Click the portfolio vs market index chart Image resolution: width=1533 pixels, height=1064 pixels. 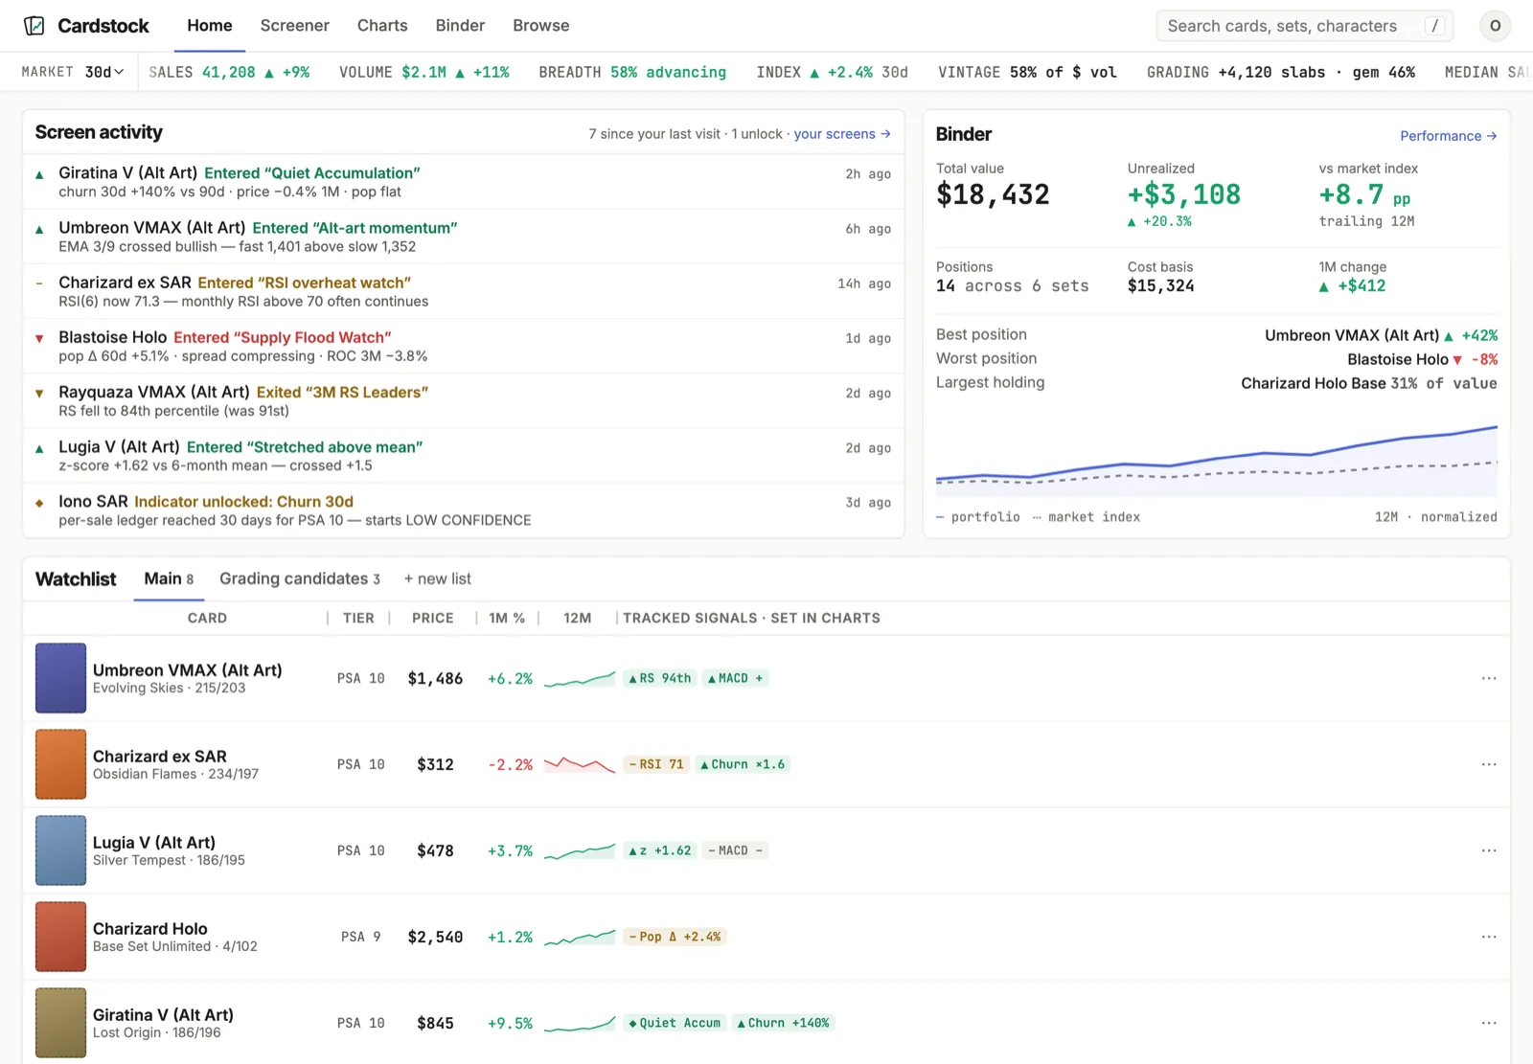[1217, 460]
